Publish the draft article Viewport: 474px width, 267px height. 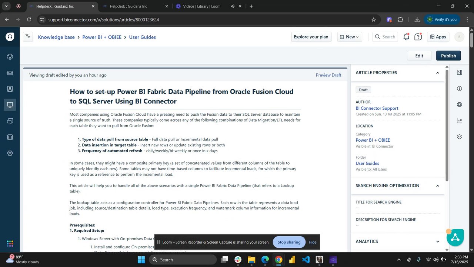[x=448, y=56]
